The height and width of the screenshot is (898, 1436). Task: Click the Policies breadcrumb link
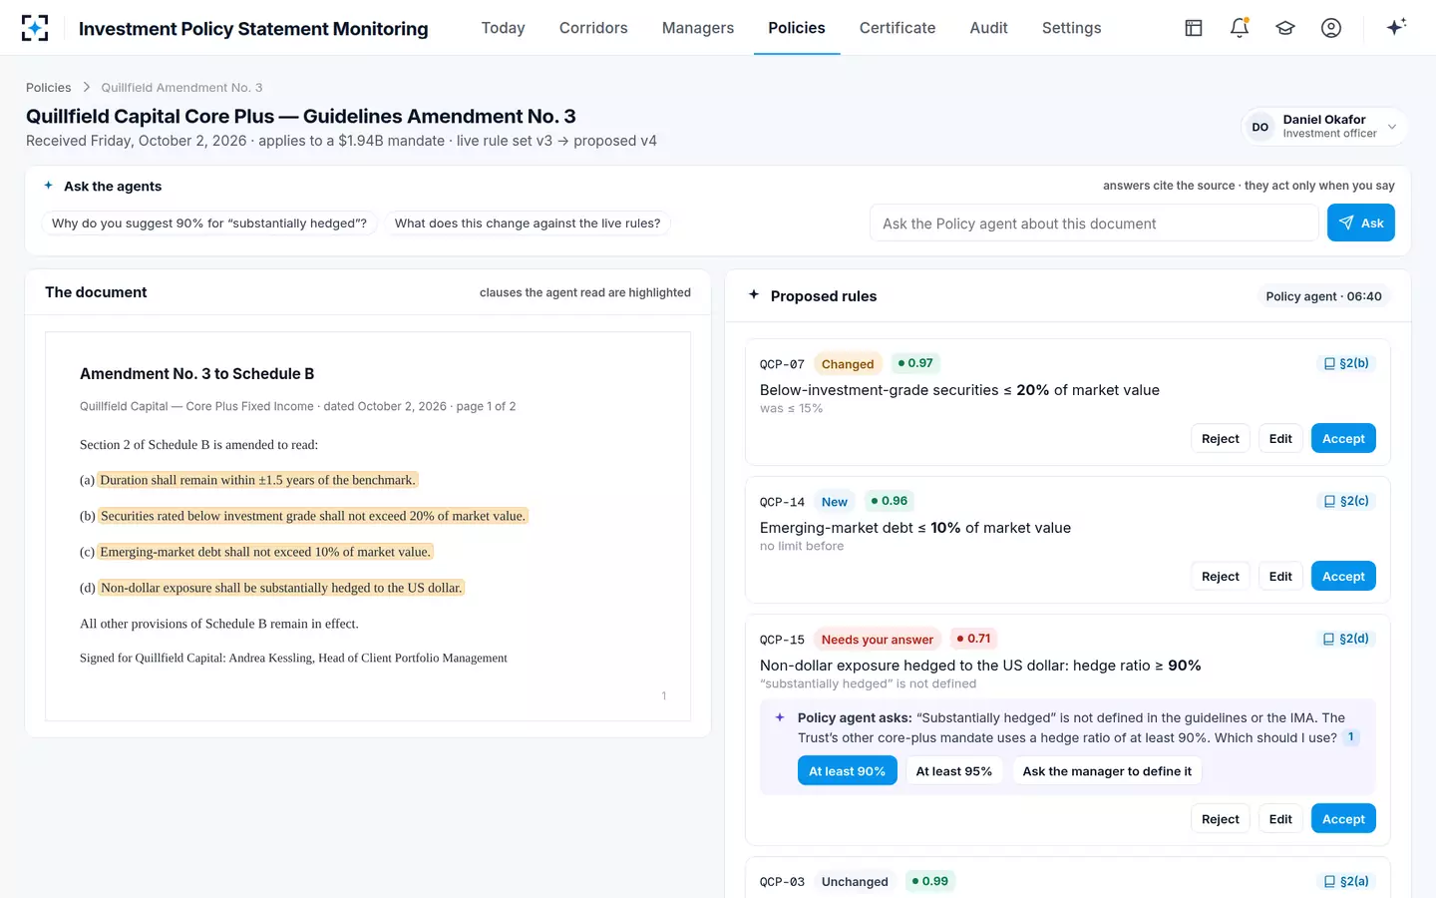(x=49, y=88)
